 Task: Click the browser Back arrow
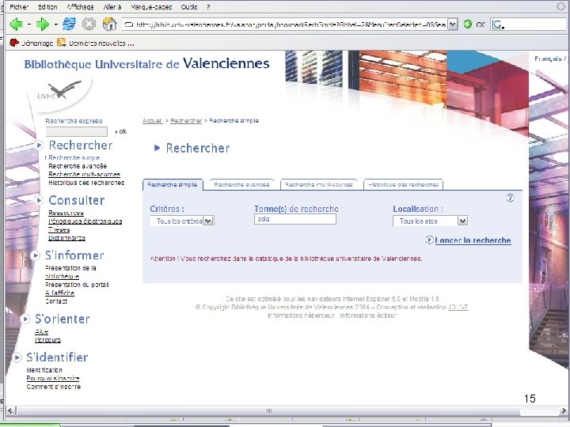point(16,25)
